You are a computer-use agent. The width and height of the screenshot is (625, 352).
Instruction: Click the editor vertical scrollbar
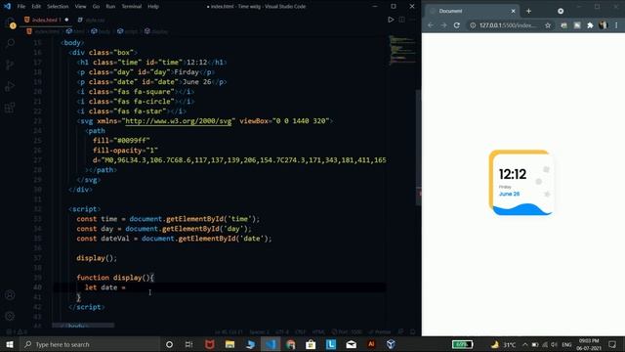click(x=418, y=148)
